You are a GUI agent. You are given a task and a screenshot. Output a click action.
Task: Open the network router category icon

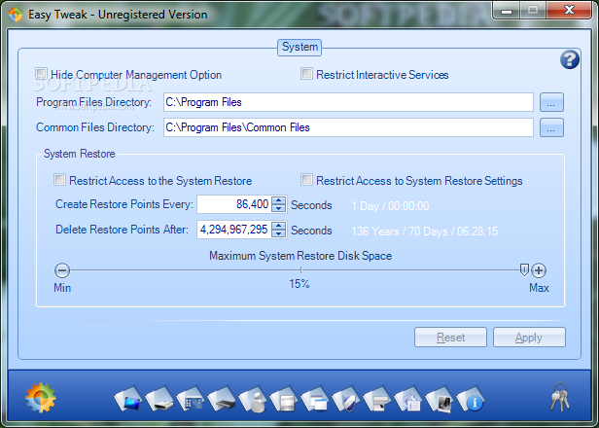(222, 400)
